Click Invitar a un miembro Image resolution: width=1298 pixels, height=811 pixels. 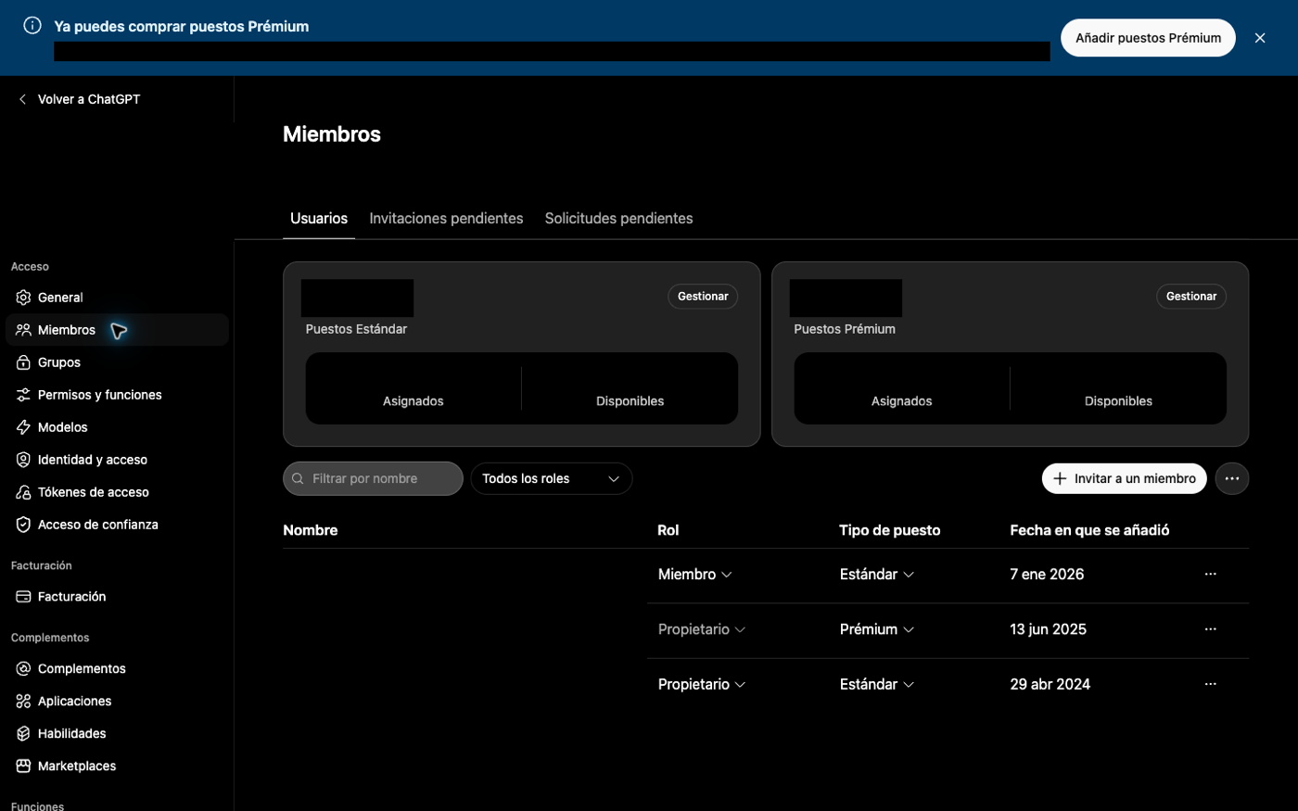click(1125, 478)
